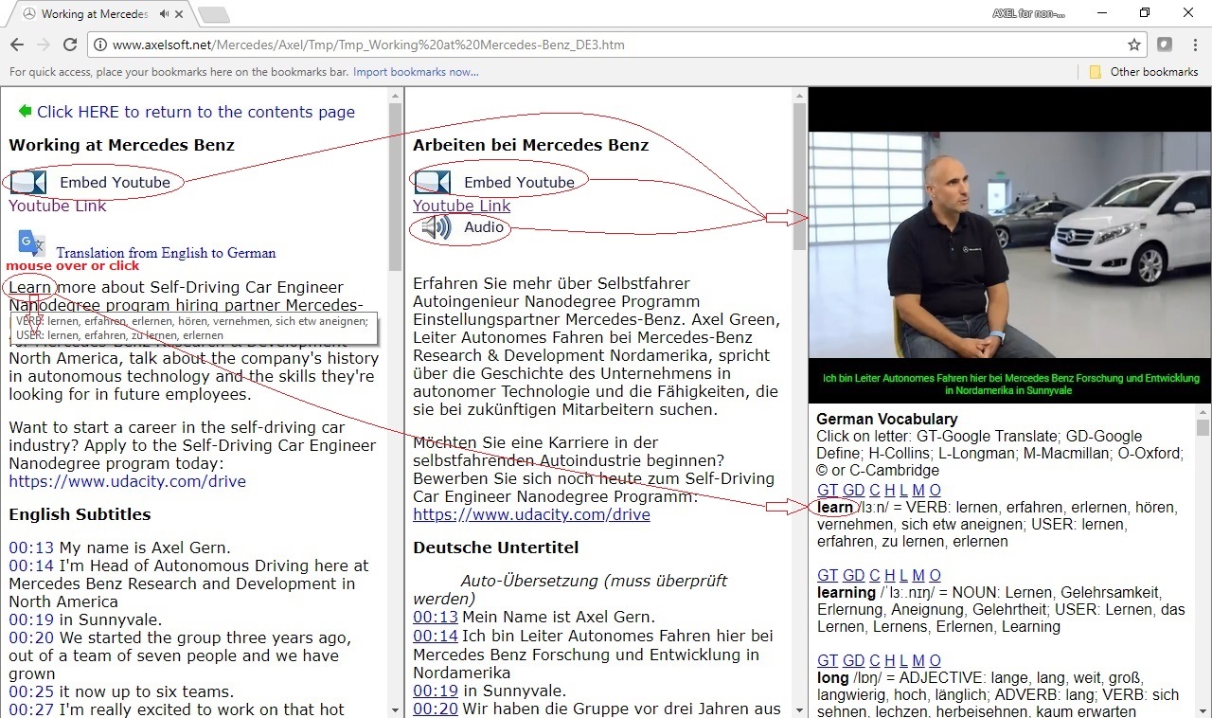Click the speaker Audio icon in the German pane
Image resolution: width=1212 pixels, height=718 pixels.
point(436,227)
